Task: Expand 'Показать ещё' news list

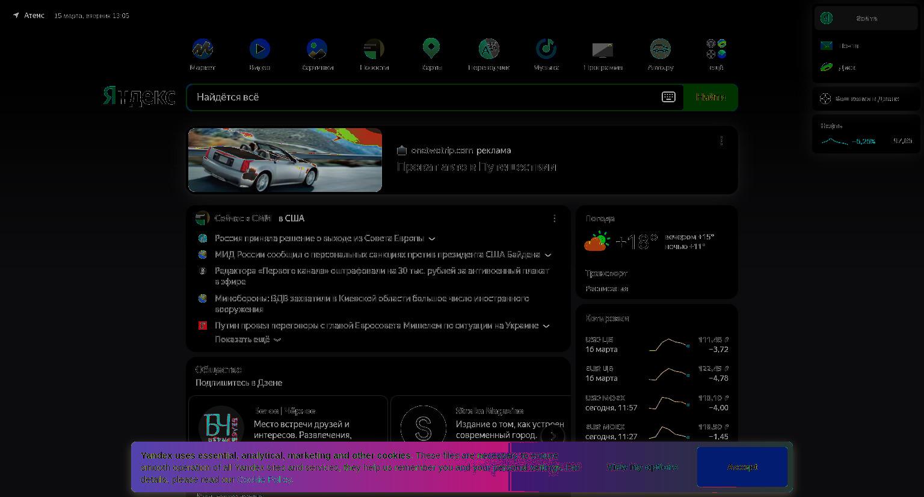Action: coord(248,339)
